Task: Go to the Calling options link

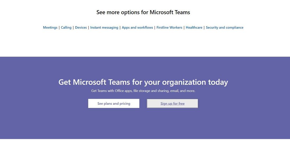Action: tap(66, 28)
